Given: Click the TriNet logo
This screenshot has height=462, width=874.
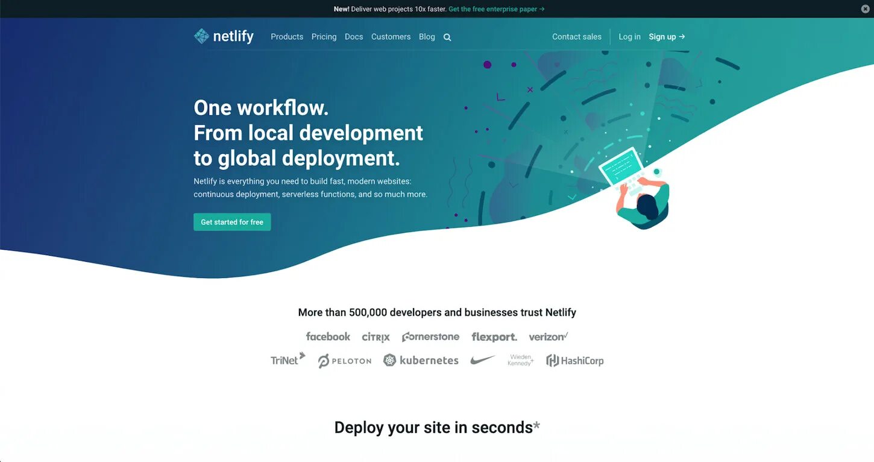Looking at the screenshot, I should (x=288, y=359).
